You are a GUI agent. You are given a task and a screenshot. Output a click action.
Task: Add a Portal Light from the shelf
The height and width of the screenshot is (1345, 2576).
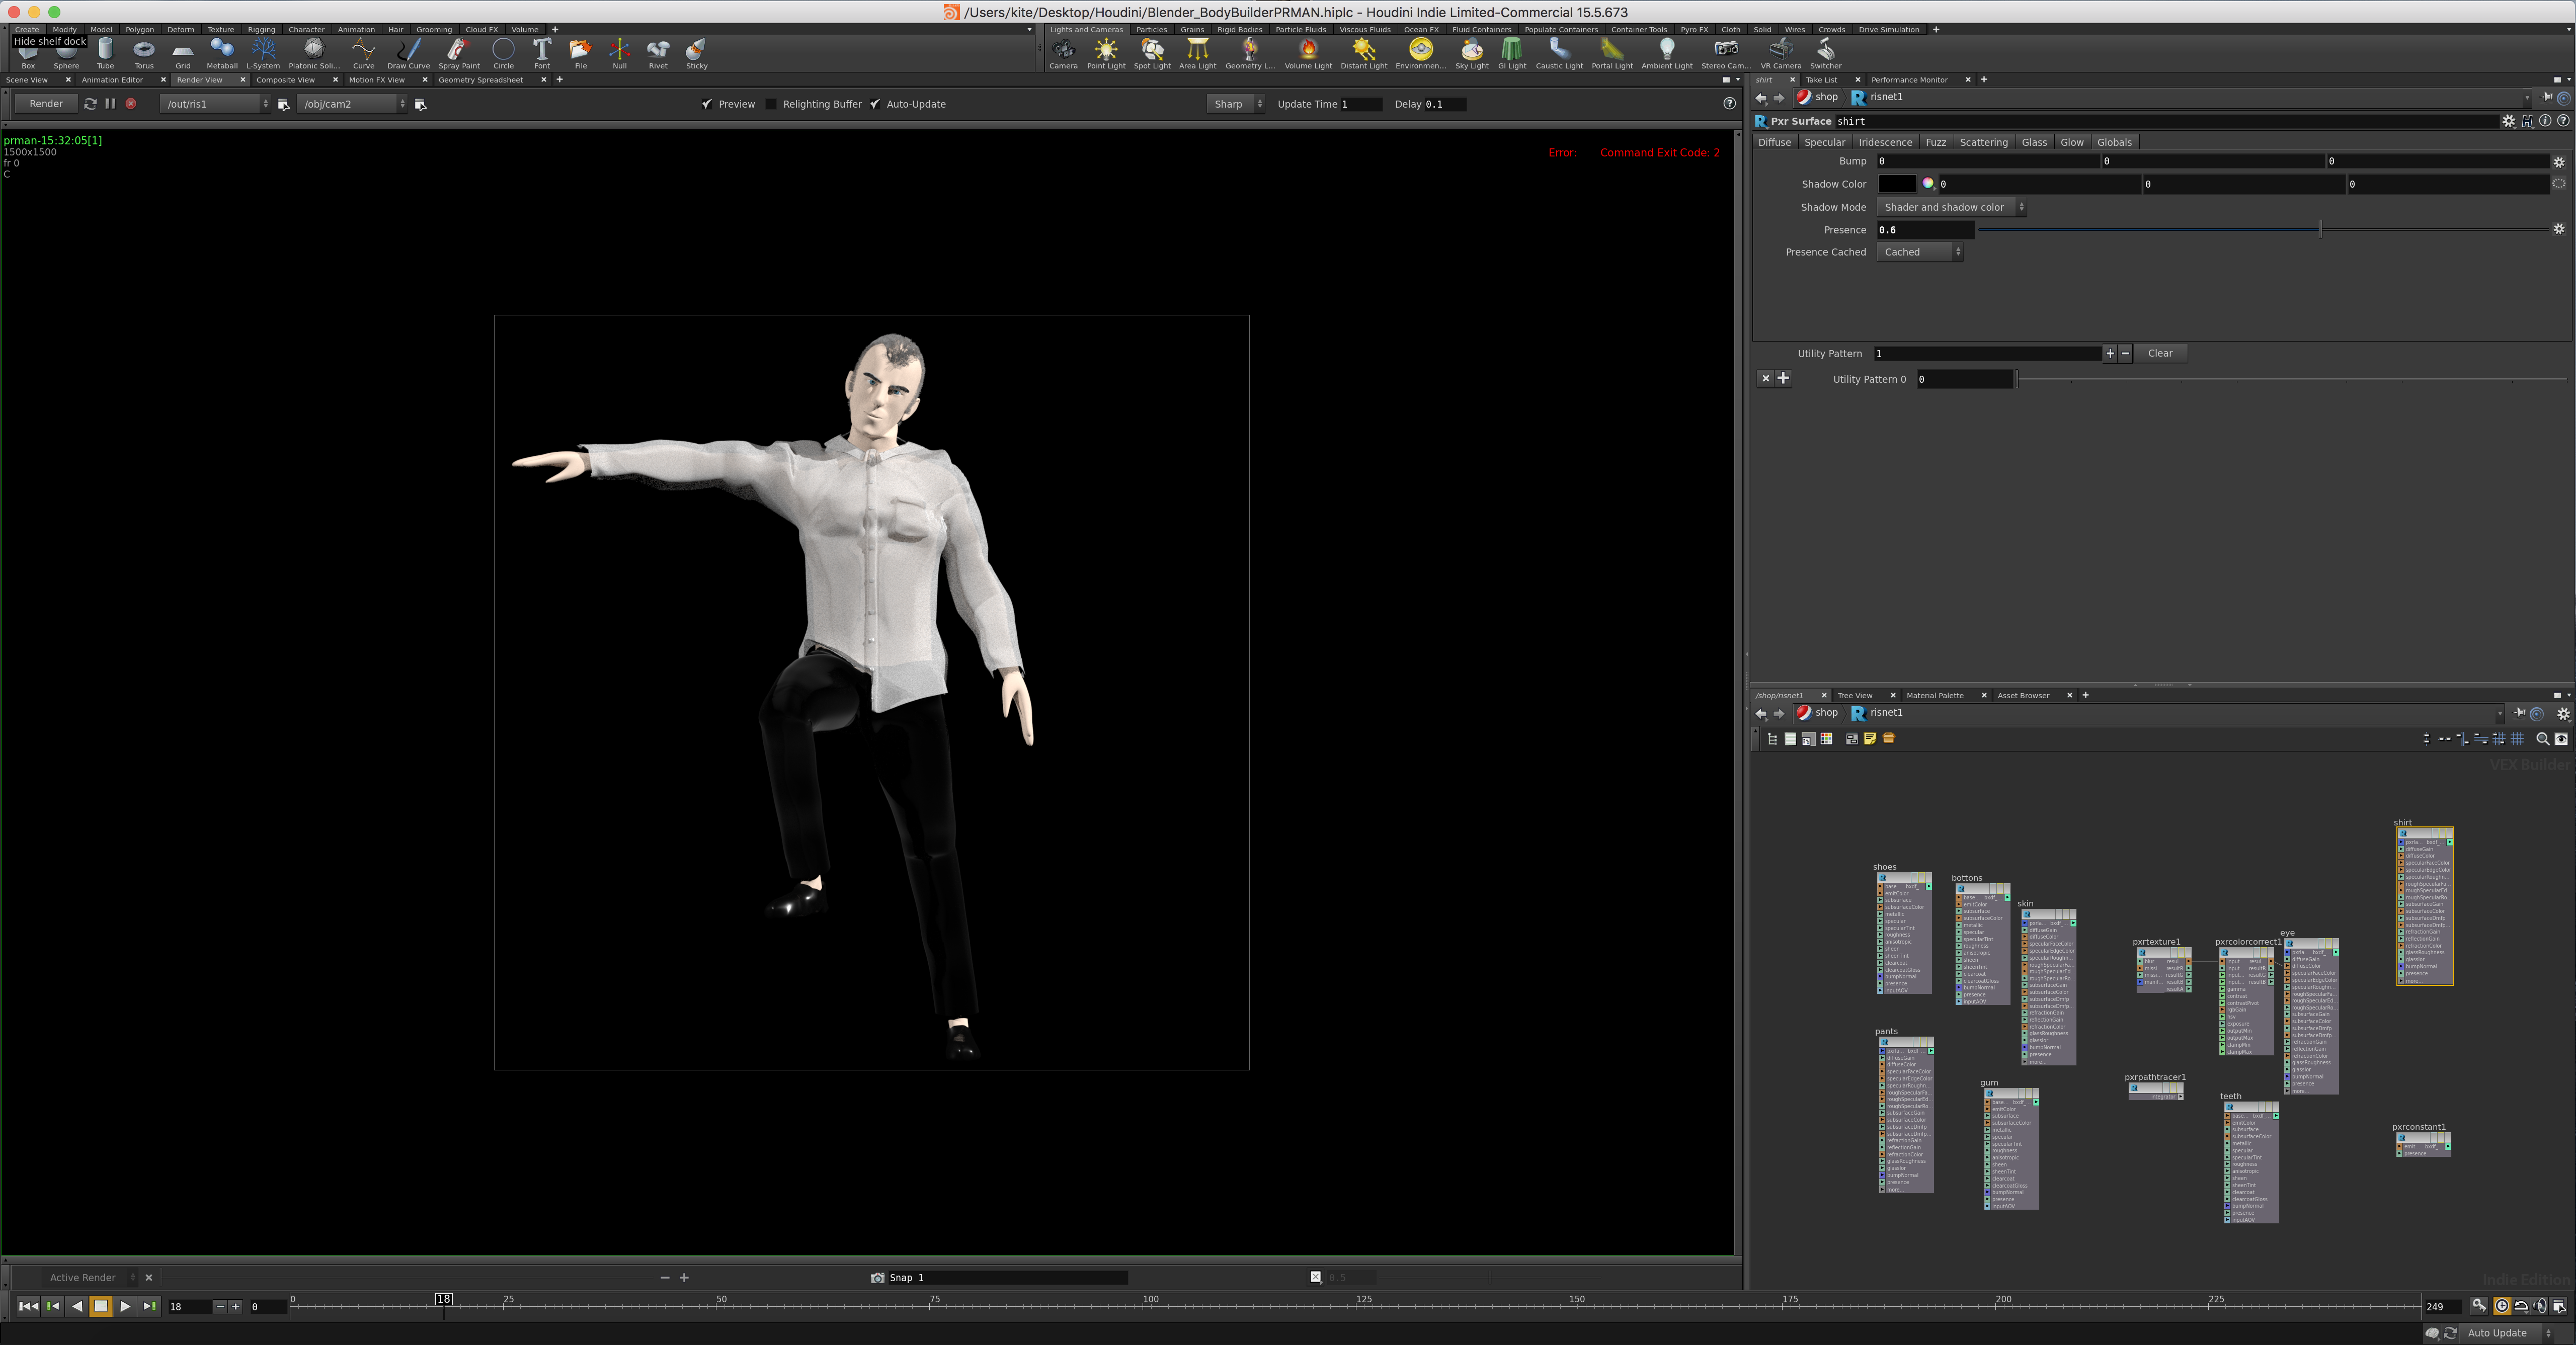[x=1612, y=53]
